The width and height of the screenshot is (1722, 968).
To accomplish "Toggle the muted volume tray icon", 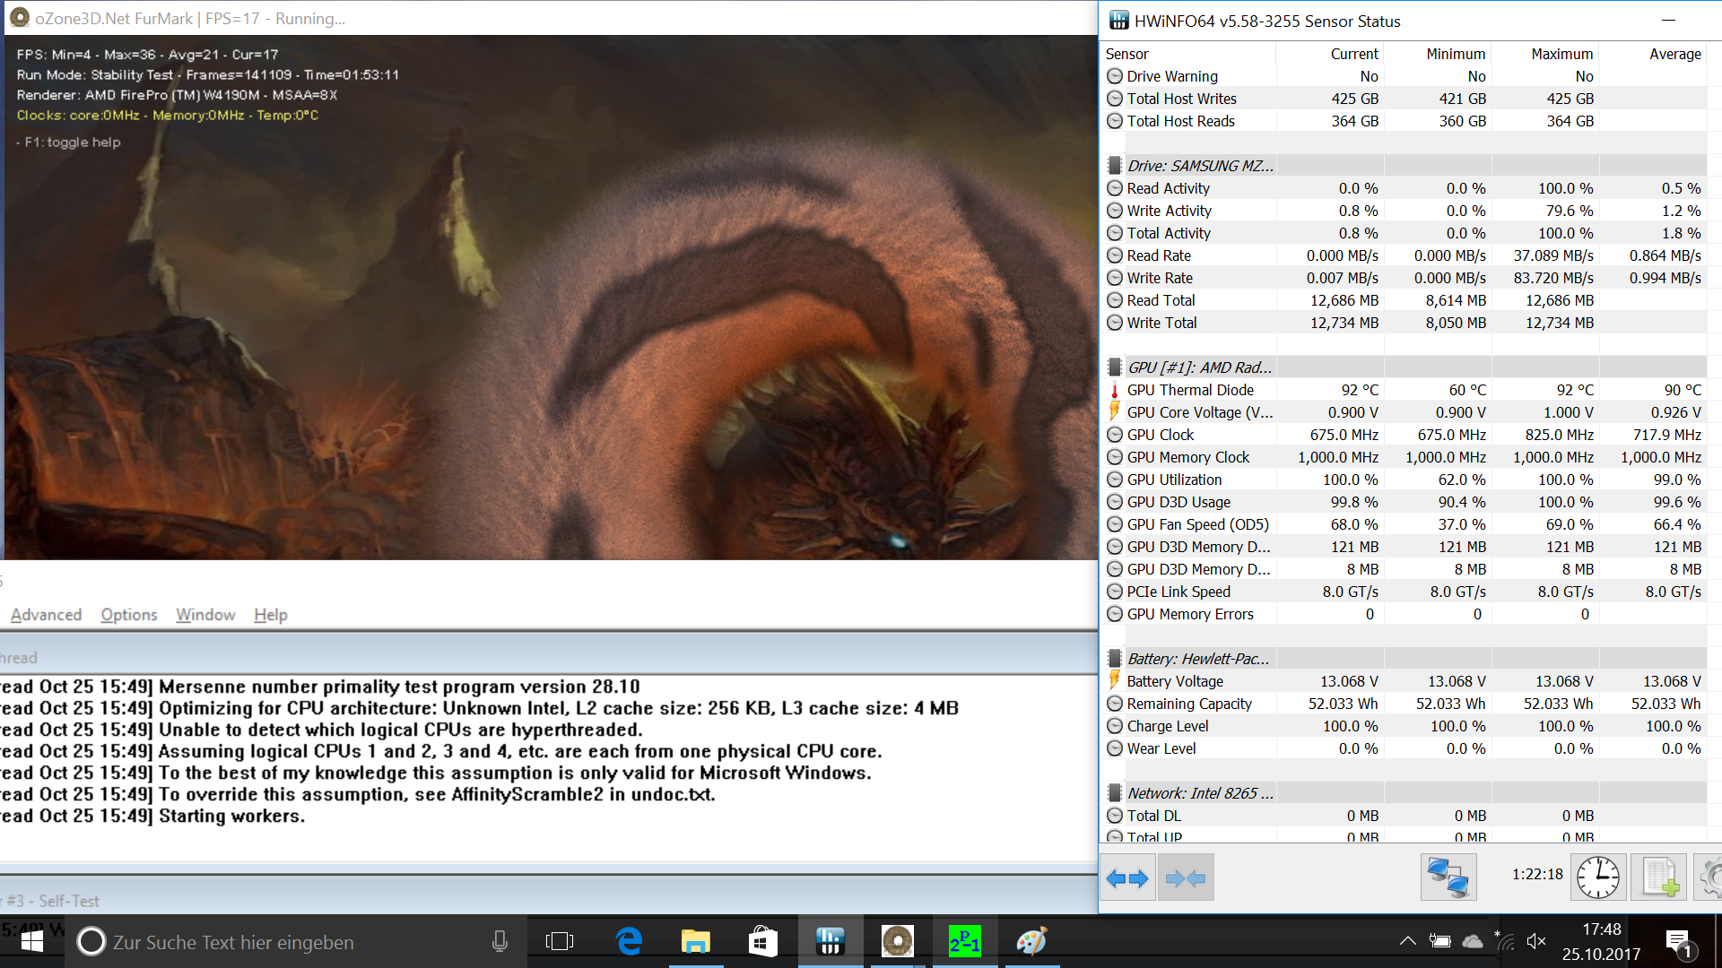I will (1535, 941).
